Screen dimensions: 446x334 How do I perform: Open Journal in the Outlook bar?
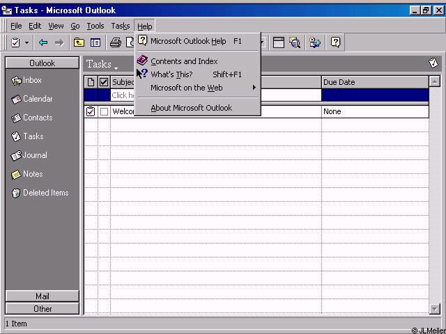(x=29, y=155)
